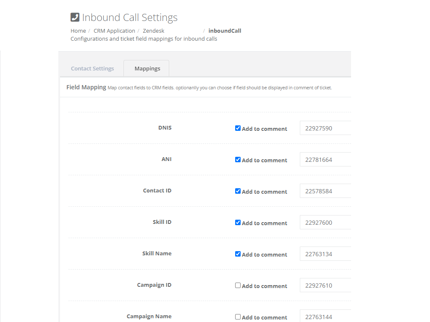Click the Skill Name field 22763134
Viewport: 430px width, 322px height.
[325, 254]
